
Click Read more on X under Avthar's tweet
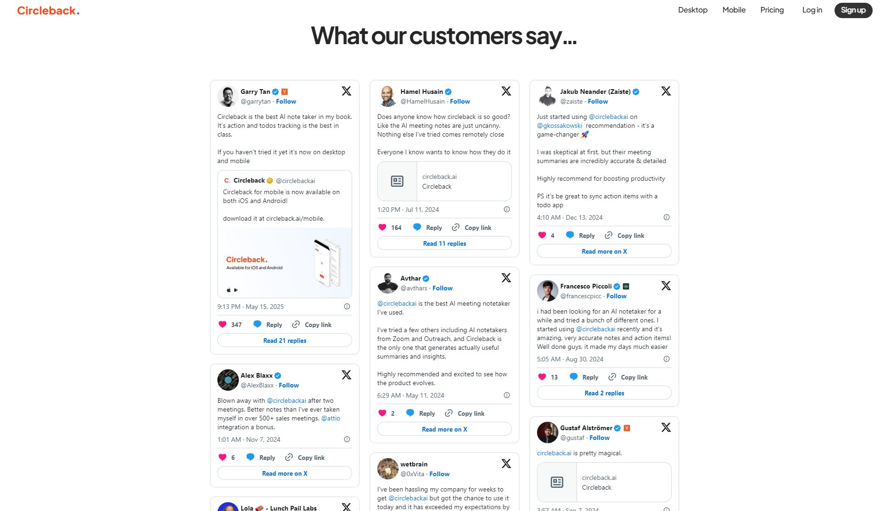pos(444,429)
